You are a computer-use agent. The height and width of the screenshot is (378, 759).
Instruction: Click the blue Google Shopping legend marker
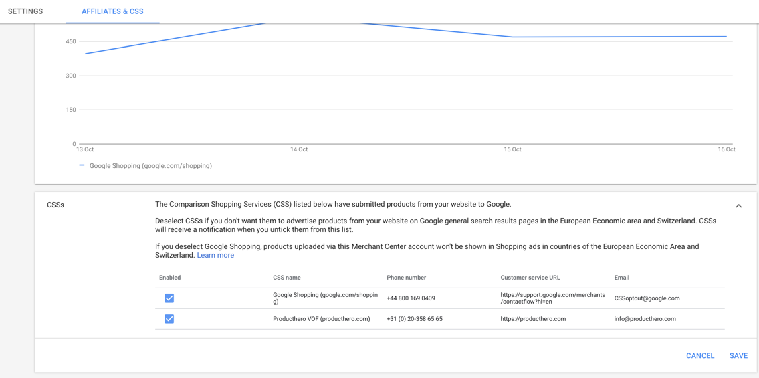[82, 165]
